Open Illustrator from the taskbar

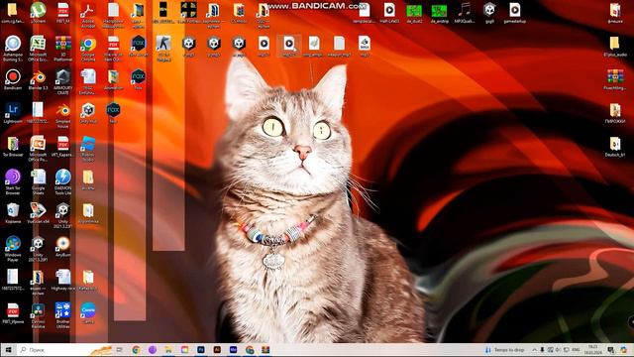pos(217,350)
